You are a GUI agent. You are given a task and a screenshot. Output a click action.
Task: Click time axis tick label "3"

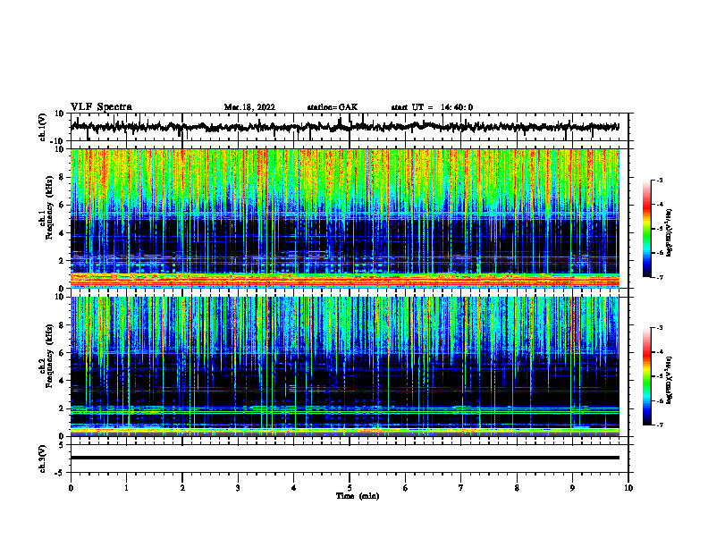point(238,488)
